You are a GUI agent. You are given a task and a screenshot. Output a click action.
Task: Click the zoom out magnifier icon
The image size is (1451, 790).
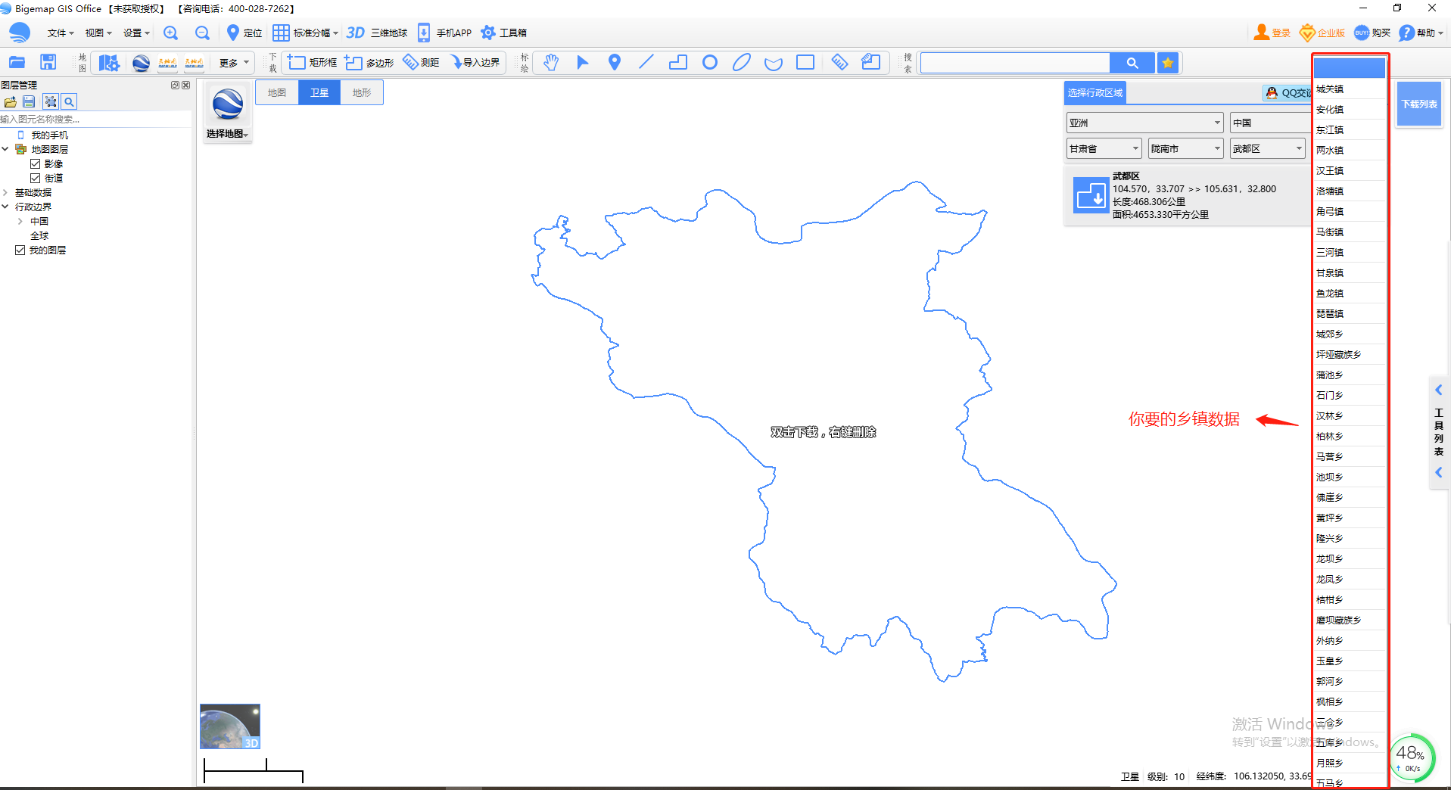point(202,33)
